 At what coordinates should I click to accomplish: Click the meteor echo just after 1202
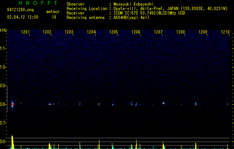[x=50, y=104]
